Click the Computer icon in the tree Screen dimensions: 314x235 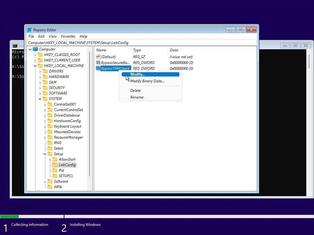(x=35, y=49)
